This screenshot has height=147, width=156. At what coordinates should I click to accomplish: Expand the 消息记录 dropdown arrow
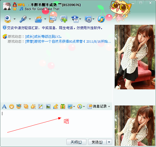pyautogui.click(x=109, y=107)
